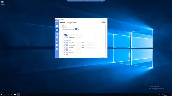
Task: Open the taskbar clock and date
Action: [x=166, y=95]
